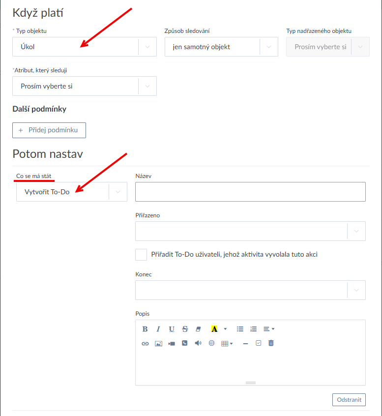Screen dimensions: 382x416
Task: Open the 'Atribut, který sleduji' dropdown
Action: tap(84, 86)
